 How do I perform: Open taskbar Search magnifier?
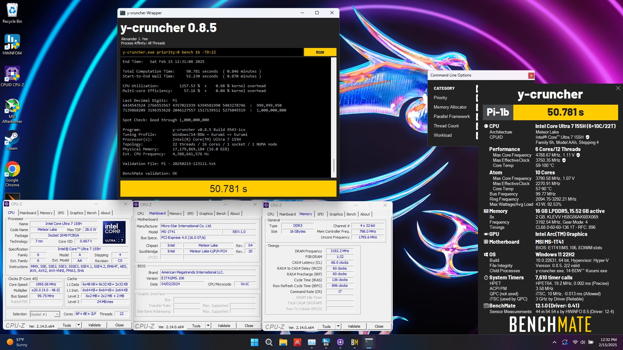pos(269,342)
